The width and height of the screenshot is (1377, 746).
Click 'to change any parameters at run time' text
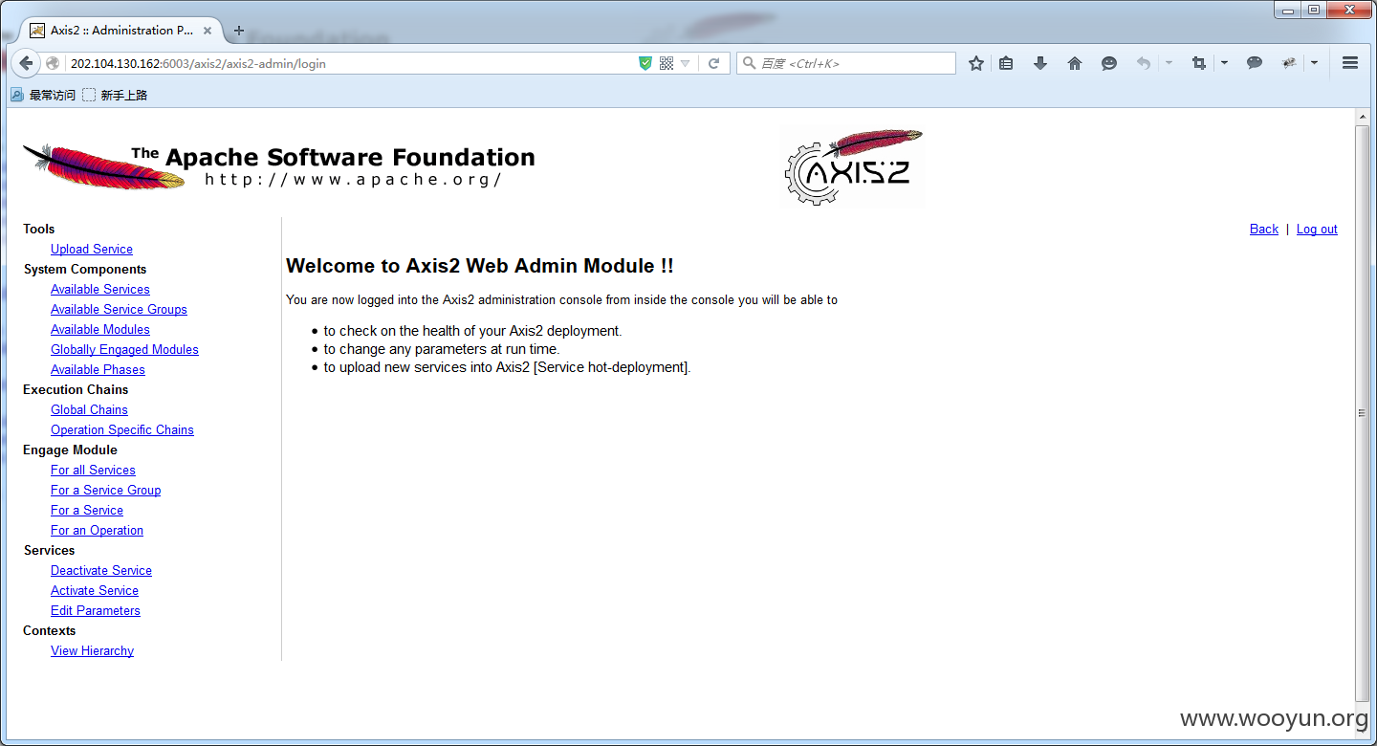click(x=441, y=349)
